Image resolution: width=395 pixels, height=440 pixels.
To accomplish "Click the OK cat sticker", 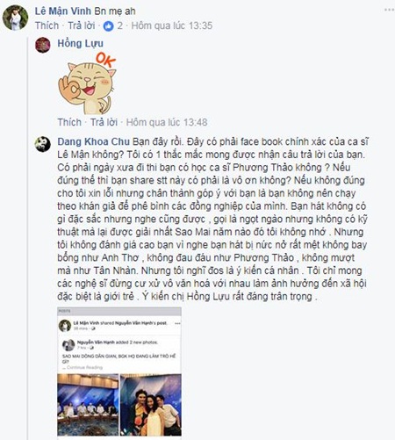I will click(87, 83).
